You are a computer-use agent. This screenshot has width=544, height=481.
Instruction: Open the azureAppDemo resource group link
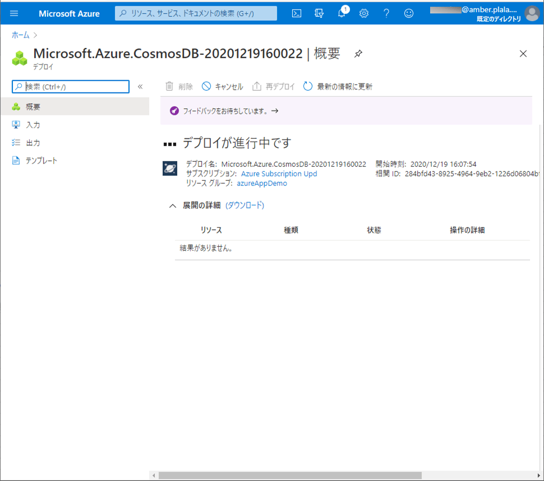point(262,184)
